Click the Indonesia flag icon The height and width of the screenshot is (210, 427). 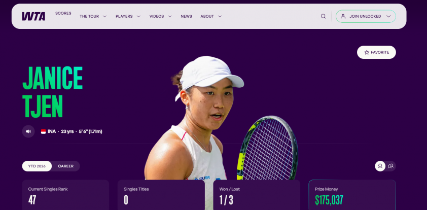tap(43, 131)
